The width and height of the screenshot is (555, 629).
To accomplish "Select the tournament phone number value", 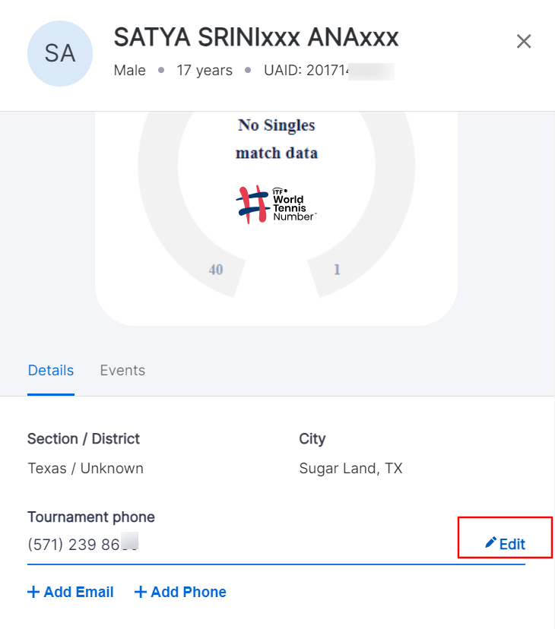I will [x=83, y=545].
